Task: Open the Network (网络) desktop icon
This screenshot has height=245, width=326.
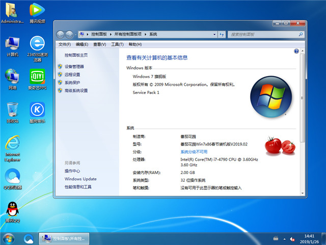Action: pyautogui.click(x=12, y=80)
